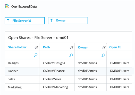Open Path column filter icon
This screenshot has width=135, height=95.
click(x=72, y=47)
